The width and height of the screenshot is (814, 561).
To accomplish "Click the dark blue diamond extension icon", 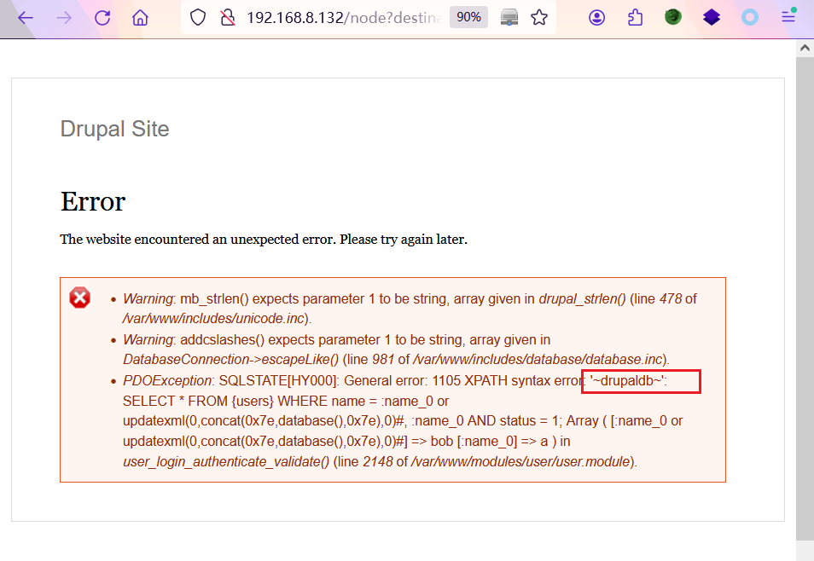I will coord(712,18).
